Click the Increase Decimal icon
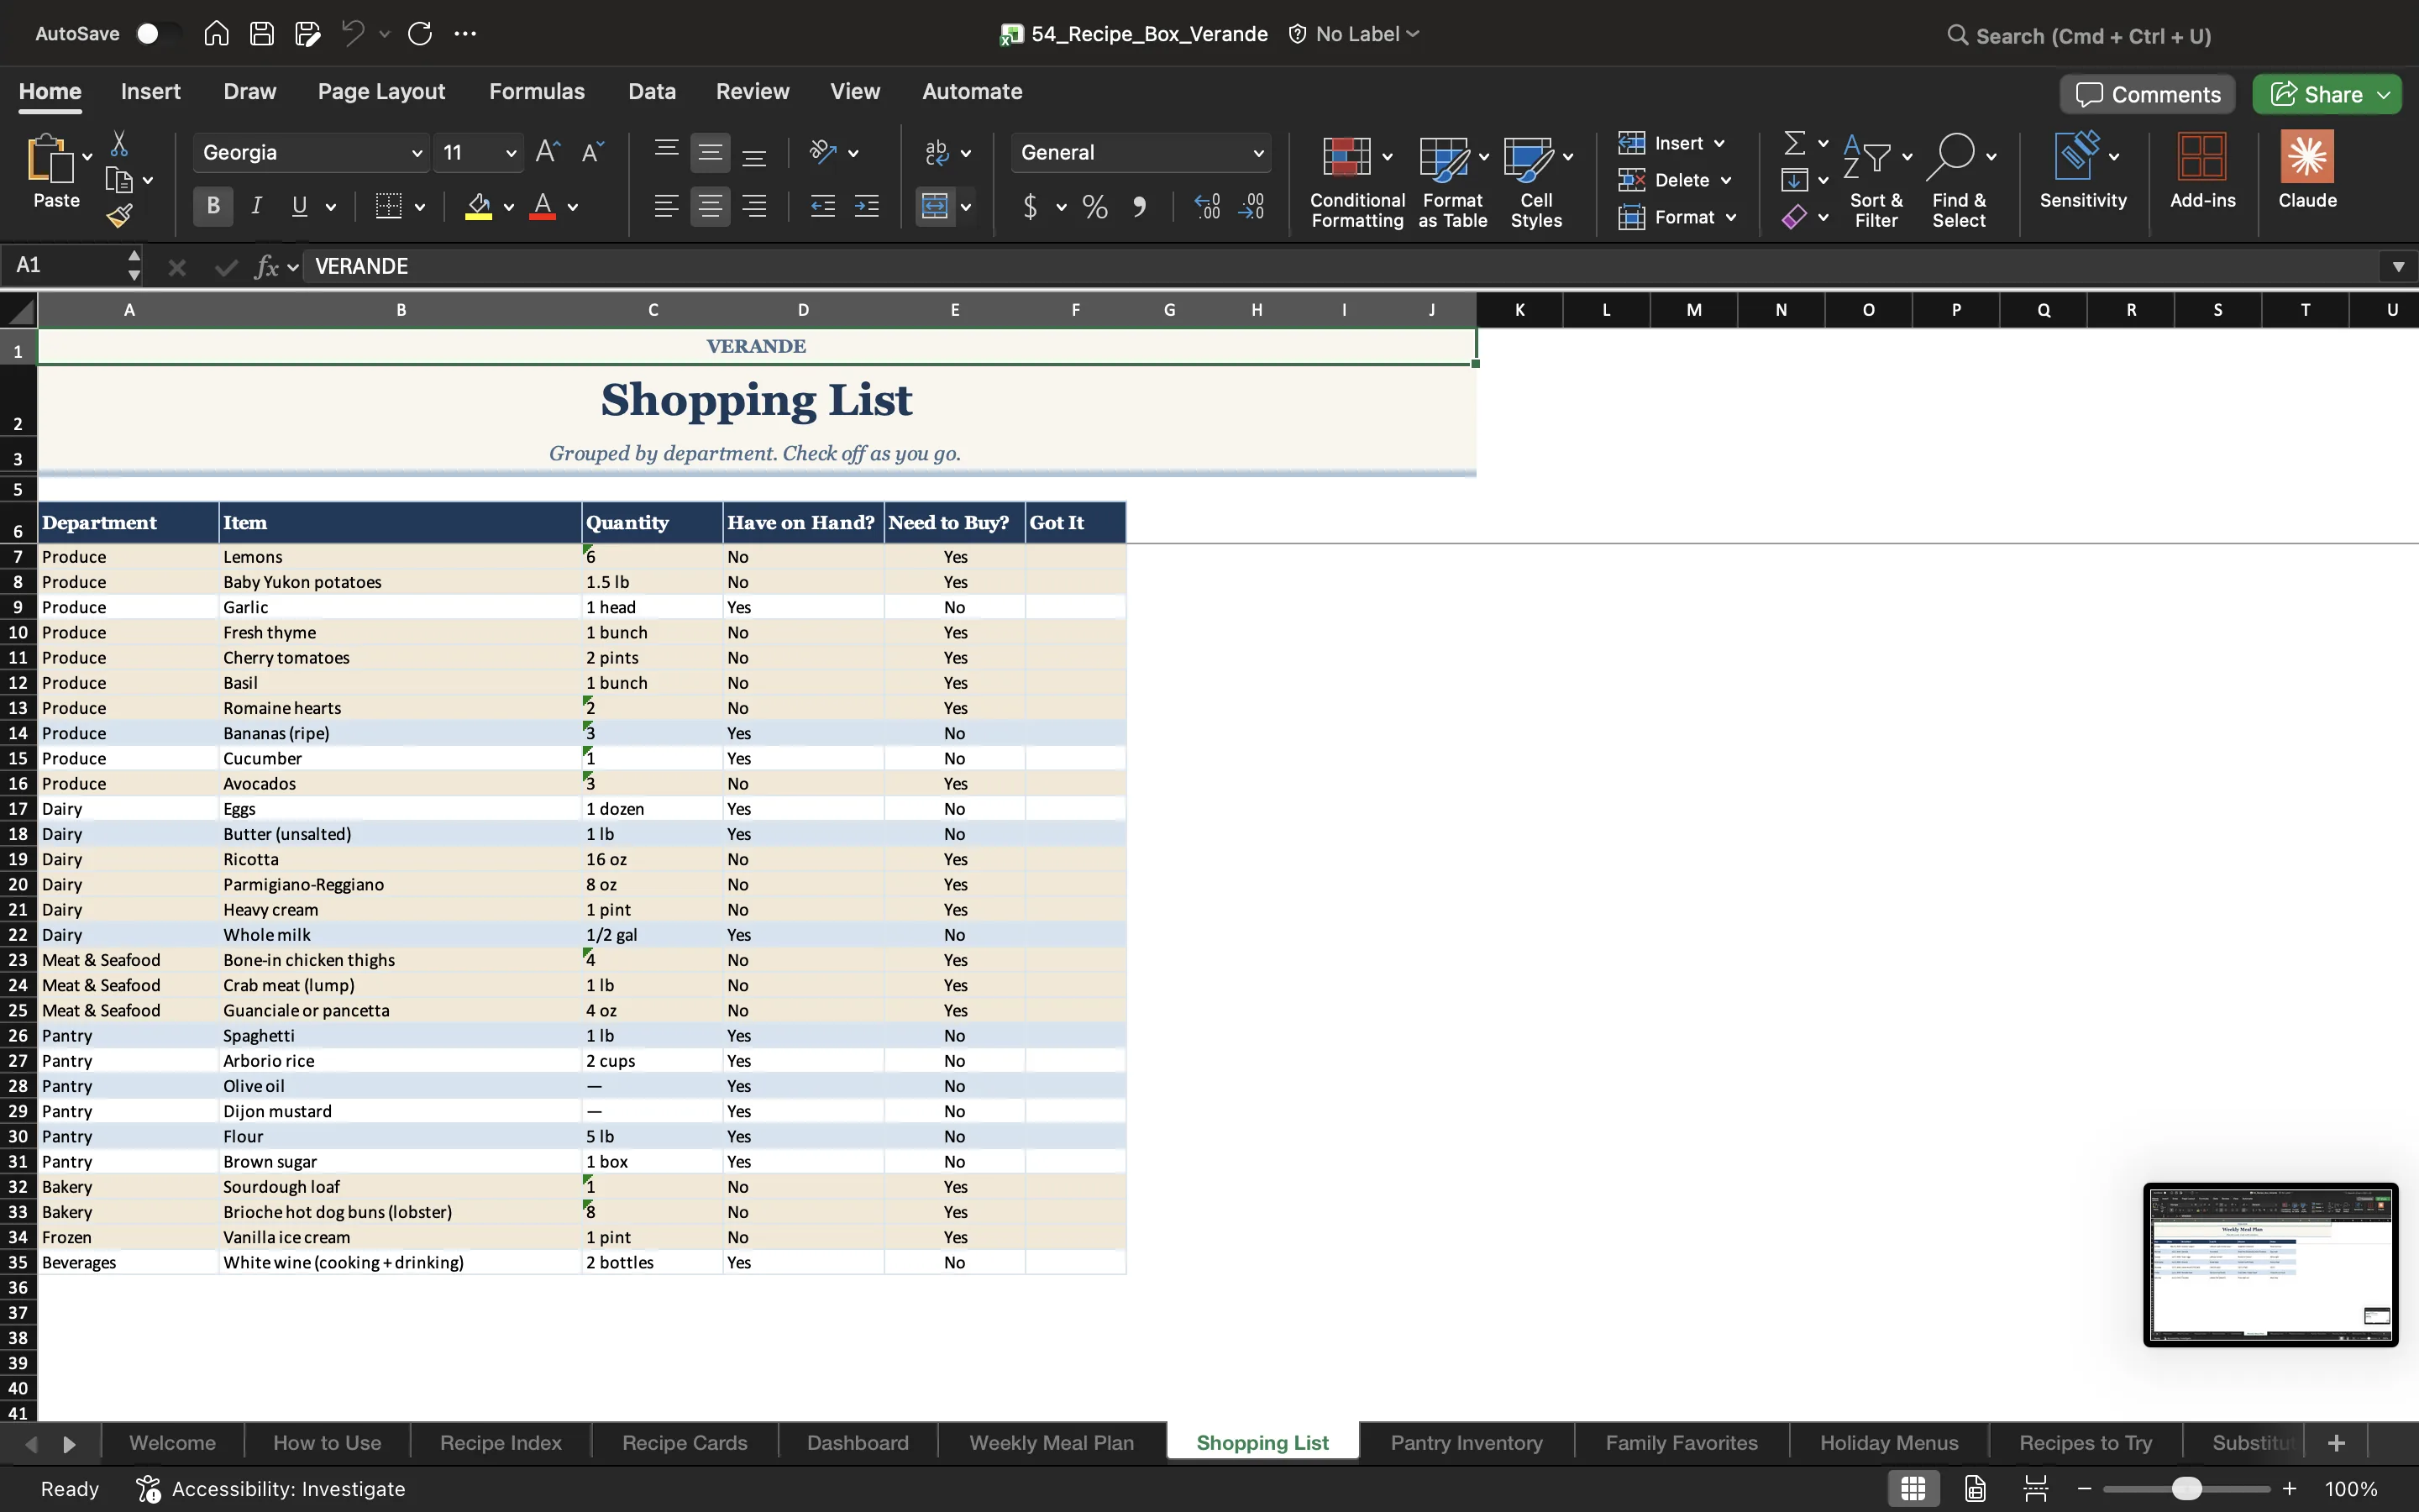This screenshot has height=1512, width=2419. [1208, 207]
